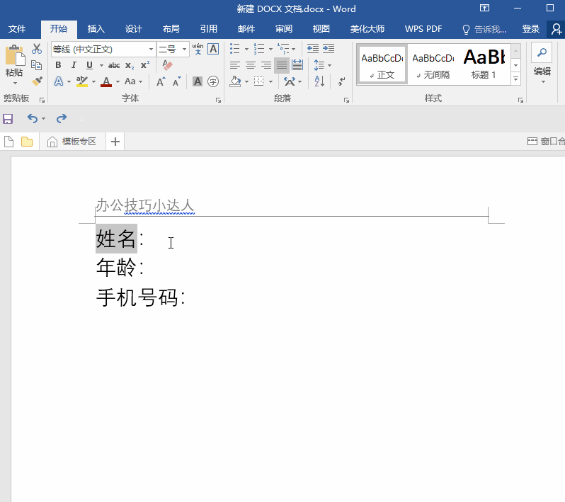Click header text 办公技巧小达人

[x=145, y=205]
